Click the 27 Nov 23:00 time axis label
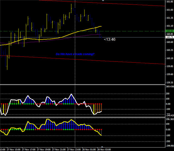174x151 pixels. pyautogui.click(x=74, y=149)
